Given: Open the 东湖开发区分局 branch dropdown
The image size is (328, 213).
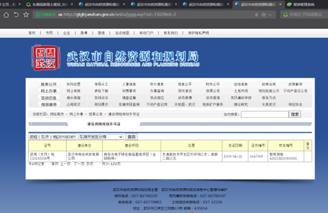Looking at the screenshot, I should (x=100, y=136).
